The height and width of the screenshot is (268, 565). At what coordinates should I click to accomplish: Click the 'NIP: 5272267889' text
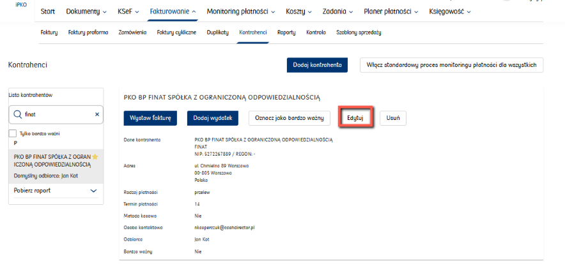coord(213,154)
